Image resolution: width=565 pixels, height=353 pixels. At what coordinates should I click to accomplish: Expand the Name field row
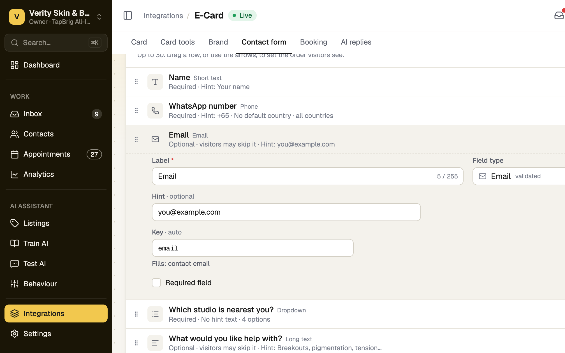tap(346, 82)
